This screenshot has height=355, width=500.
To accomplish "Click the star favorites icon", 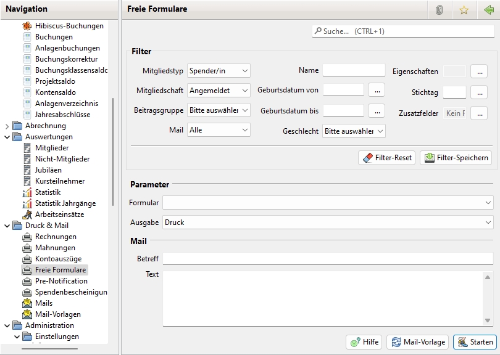I will [x=464, y=10].
